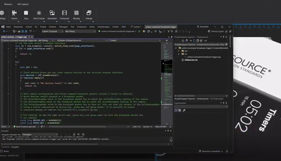Viewport: 281px width, 161px height.
Task: Click Anmelden to sign in
Action: [204, 27]
